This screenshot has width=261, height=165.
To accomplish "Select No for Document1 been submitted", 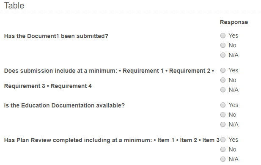I will (x=223, y=45).
